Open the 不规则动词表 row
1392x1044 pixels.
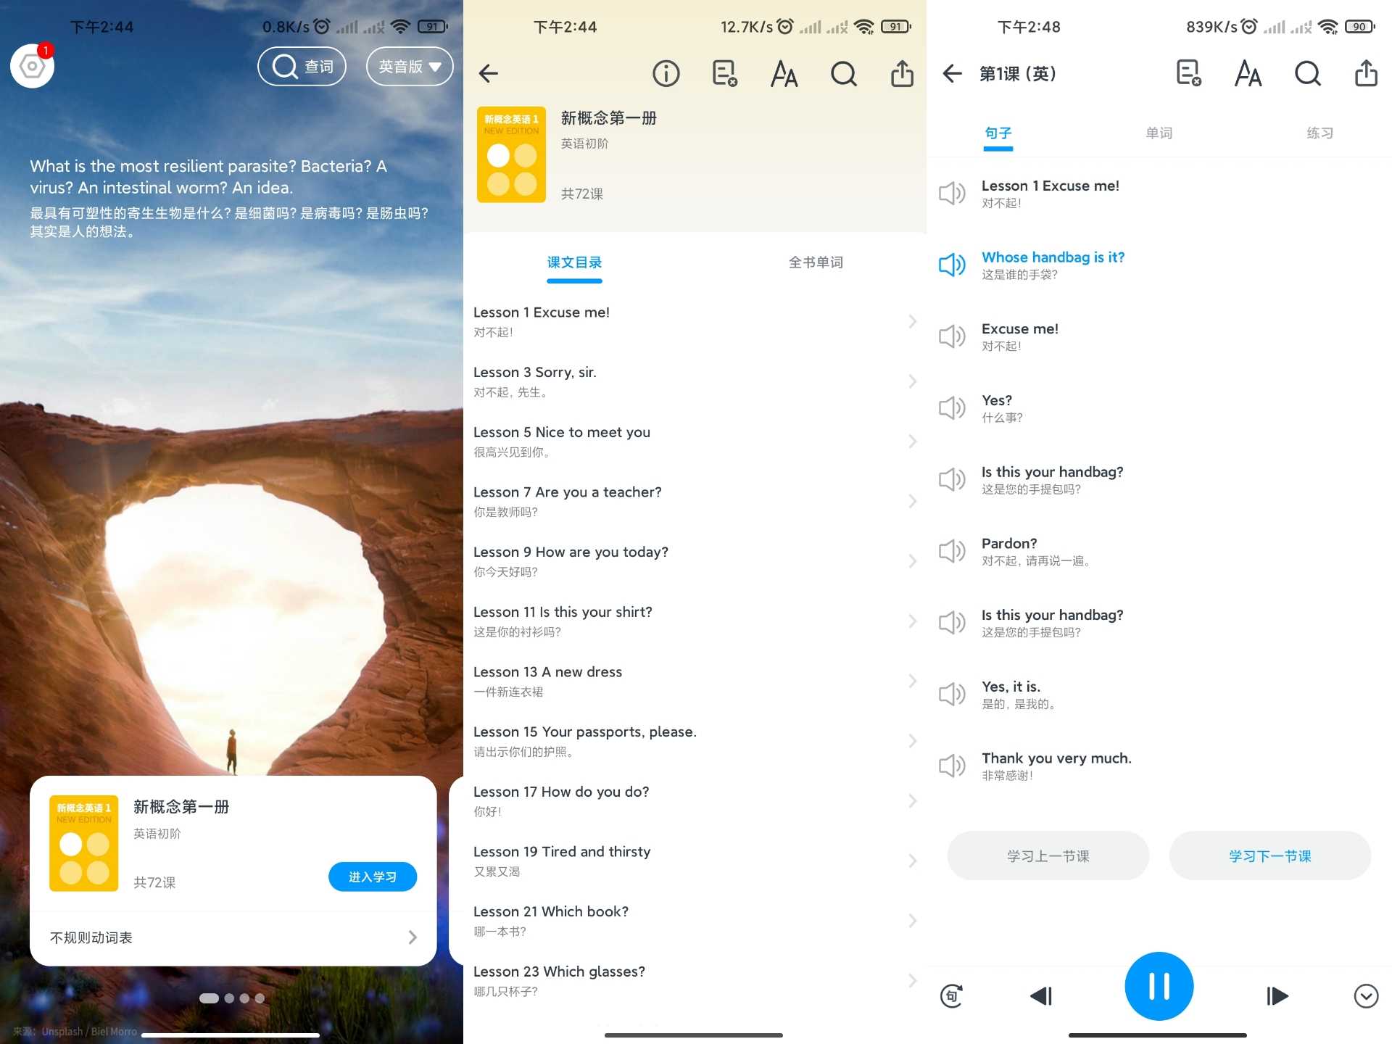pos(233,937)
